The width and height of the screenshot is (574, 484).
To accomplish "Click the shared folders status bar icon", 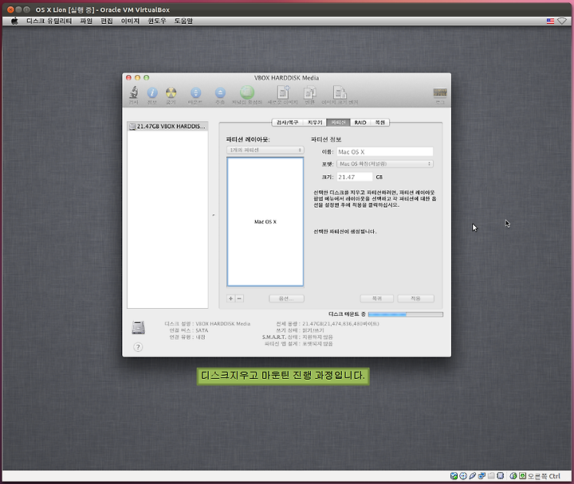I will 491,475.
